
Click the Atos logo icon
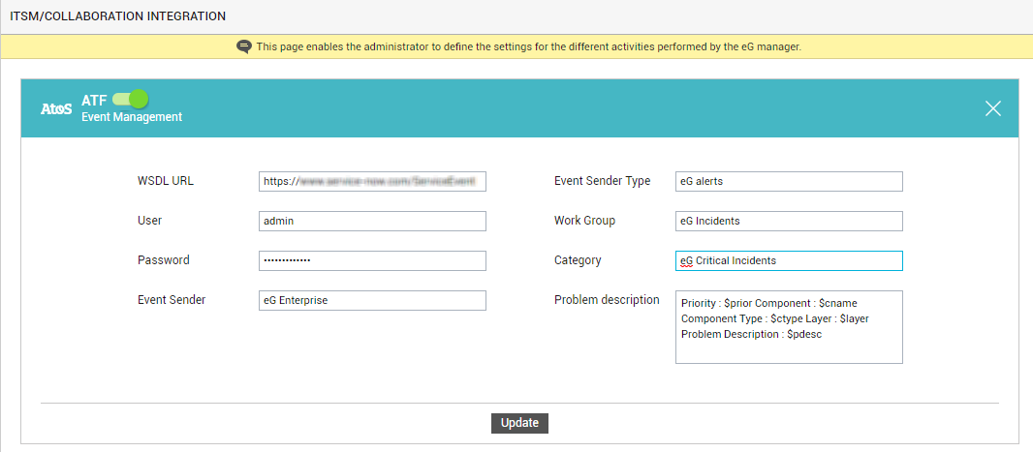point(56,109)
